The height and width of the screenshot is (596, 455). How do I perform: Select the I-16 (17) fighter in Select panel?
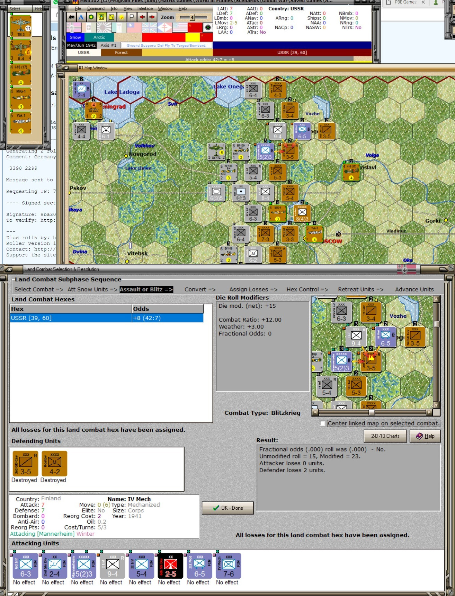[21, 75]
